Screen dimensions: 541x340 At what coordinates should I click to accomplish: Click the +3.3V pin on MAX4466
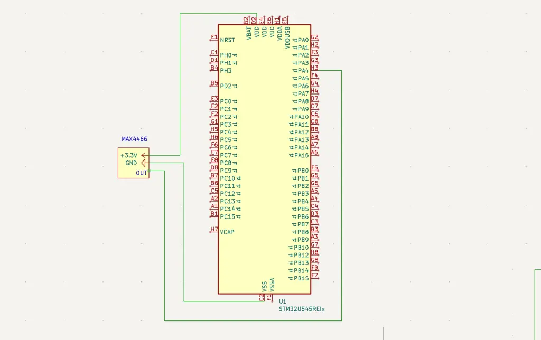click(129, 156)
